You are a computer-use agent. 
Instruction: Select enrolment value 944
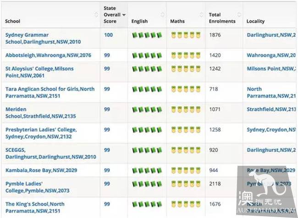pos(214,170)
